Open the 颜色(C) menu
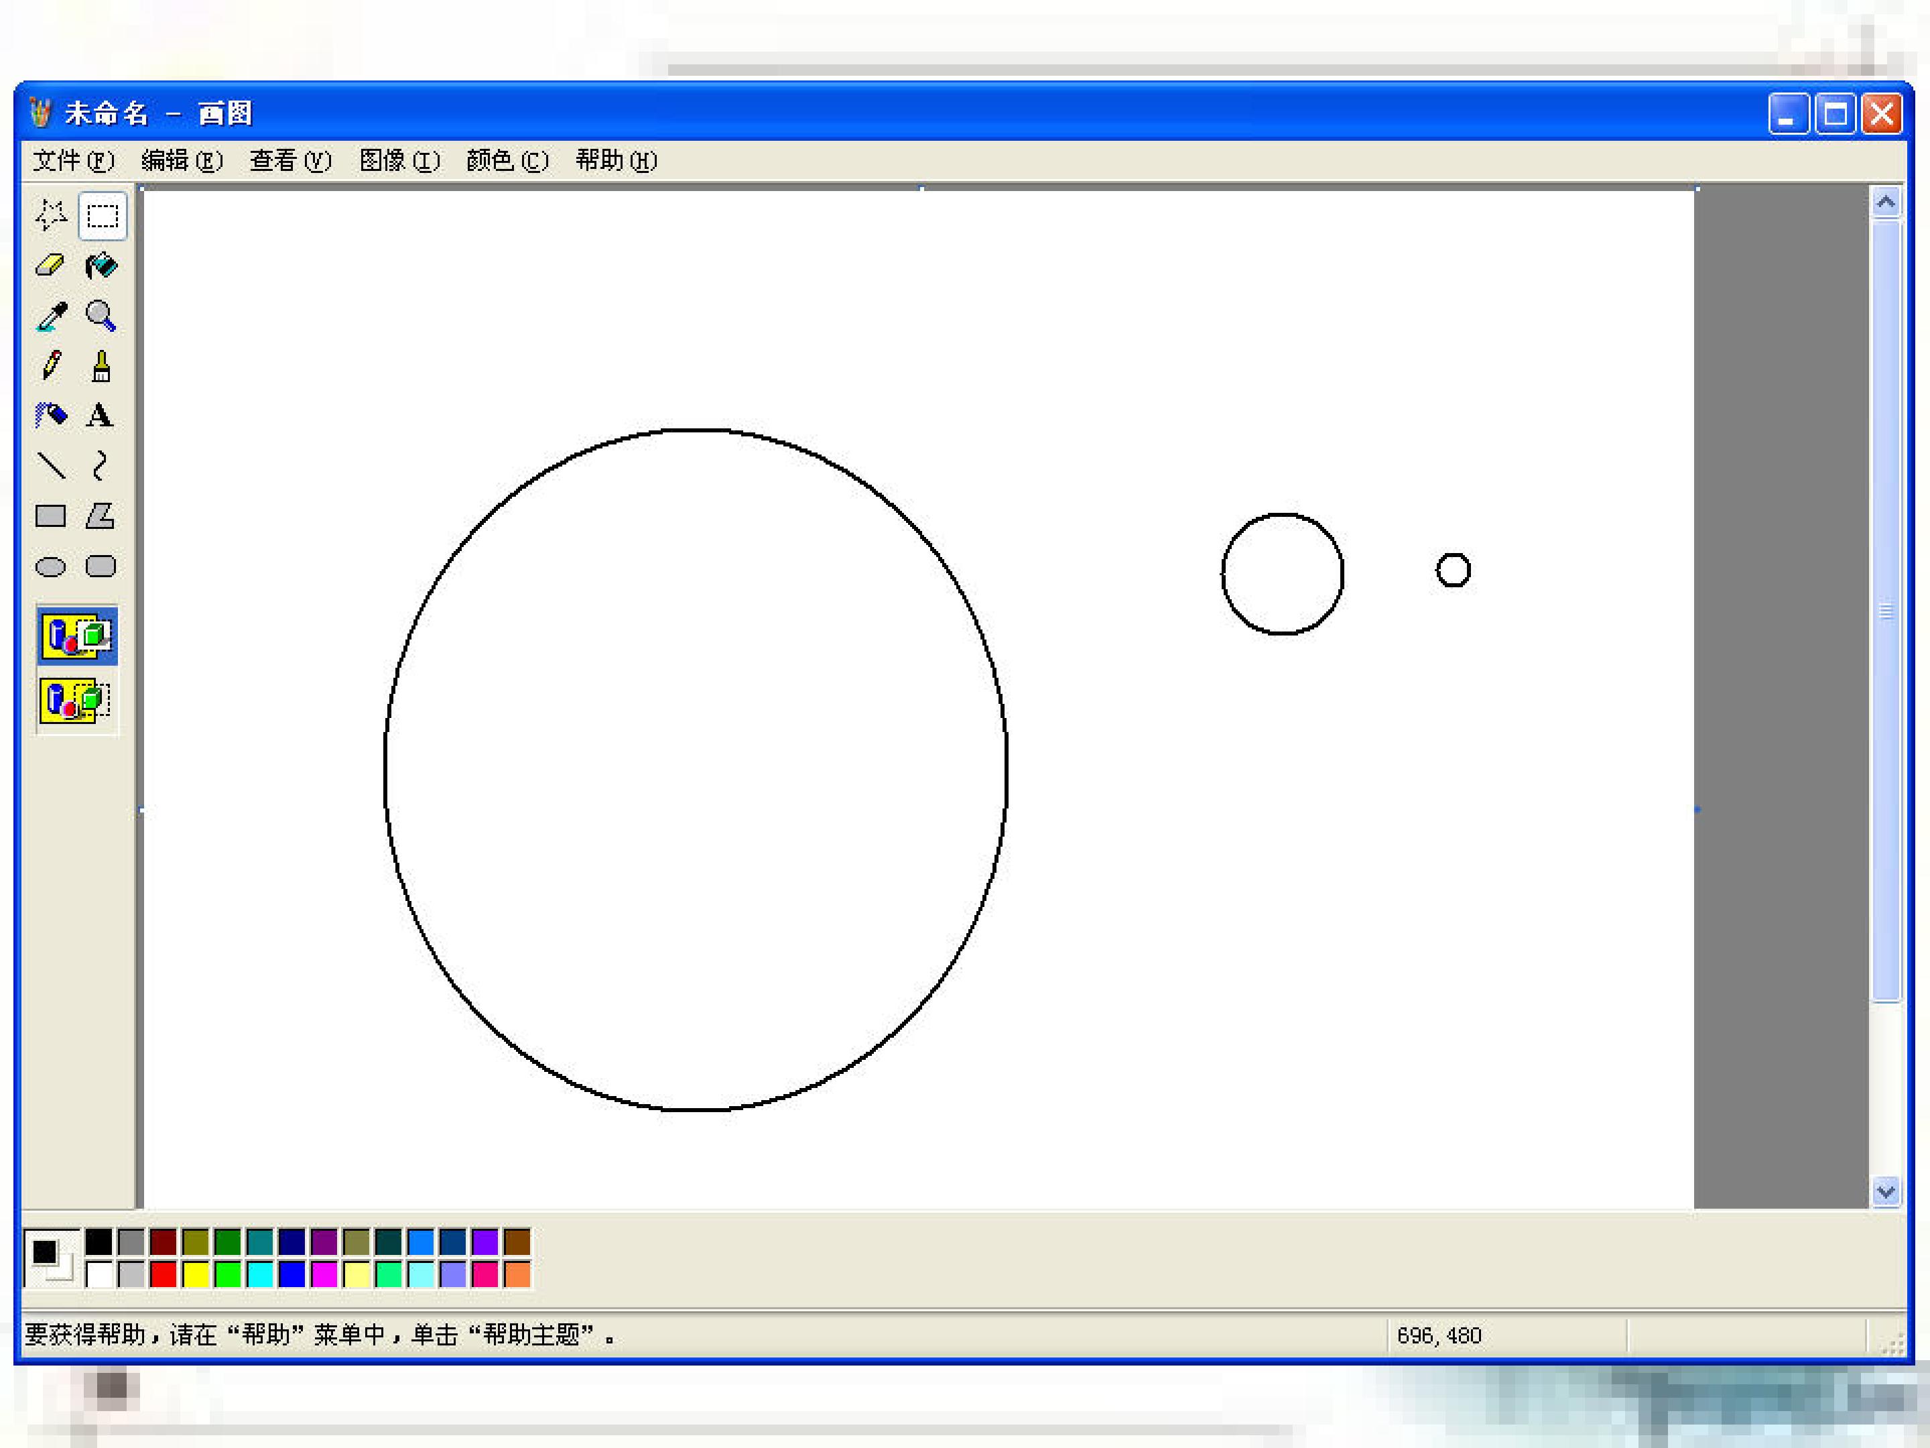The width and height of the screenshot is (1930, 1448). [x=507, y=161]
